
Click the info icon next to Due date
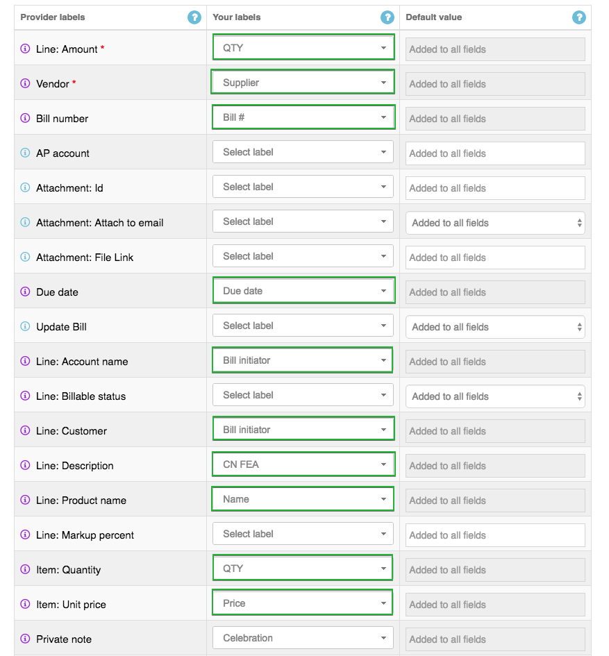pos(25,292)
